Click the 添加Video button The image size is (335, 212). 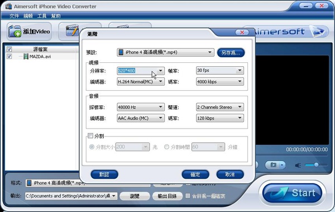pyautogui.click(x=29, y=32)
